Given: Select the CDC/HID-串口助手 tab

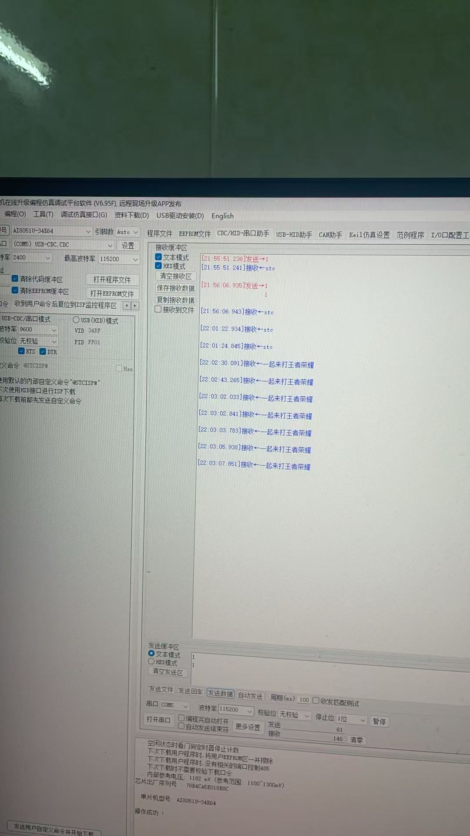Looking at the screenshot, I should (243, 234).
